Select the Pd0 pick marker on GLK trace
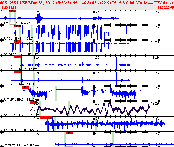The width and height of the screenshot is (174, 147). (x=17, y=26)
